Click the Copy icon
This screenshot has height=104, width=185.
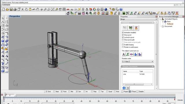(x=26, y=9)
